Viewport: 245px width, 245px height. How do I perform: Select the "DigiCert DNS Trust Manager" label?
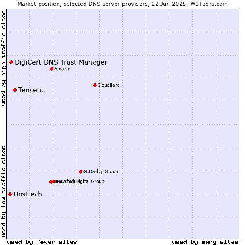click(x=61, y=62)
